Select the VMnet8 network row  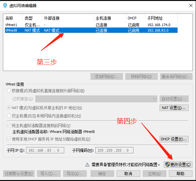[x=91, y=30]
